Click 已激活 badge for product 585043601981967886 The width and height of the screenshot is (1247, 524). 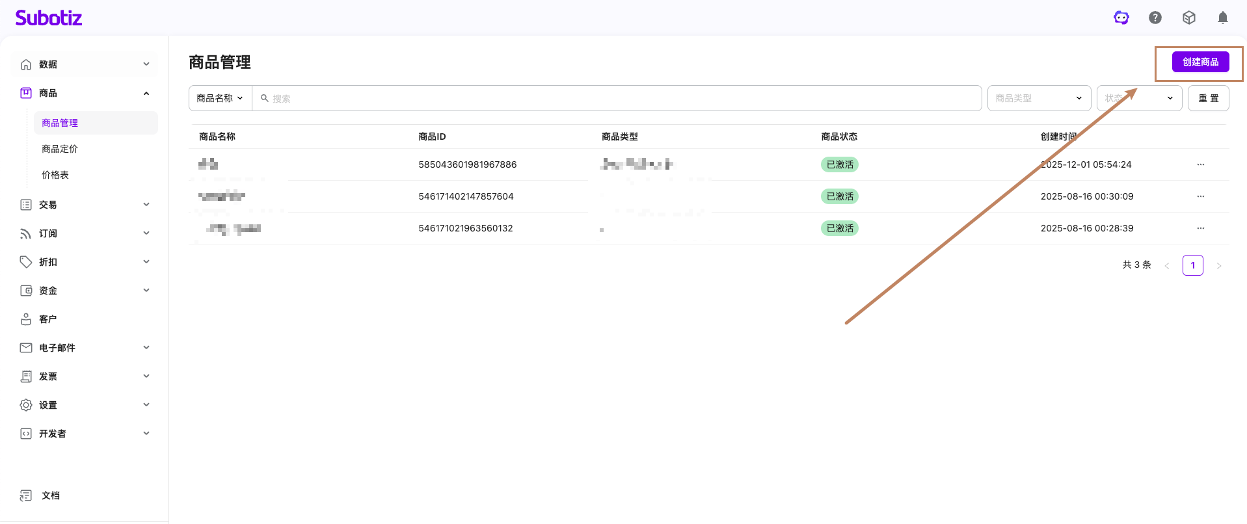tap(839, 164)
